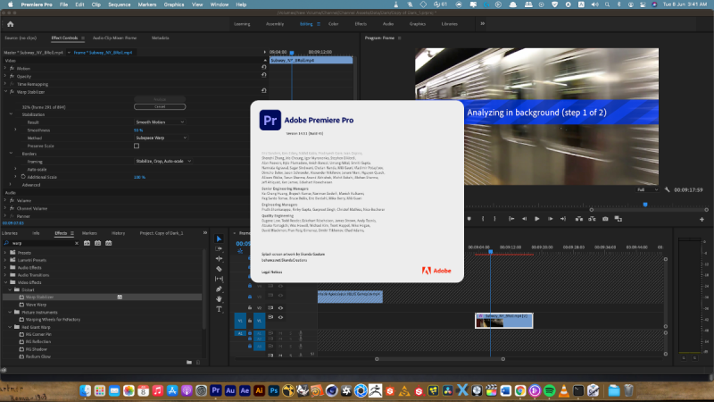
Task: Cancel the Warp Stabilizer analysis
Action: 160,106
